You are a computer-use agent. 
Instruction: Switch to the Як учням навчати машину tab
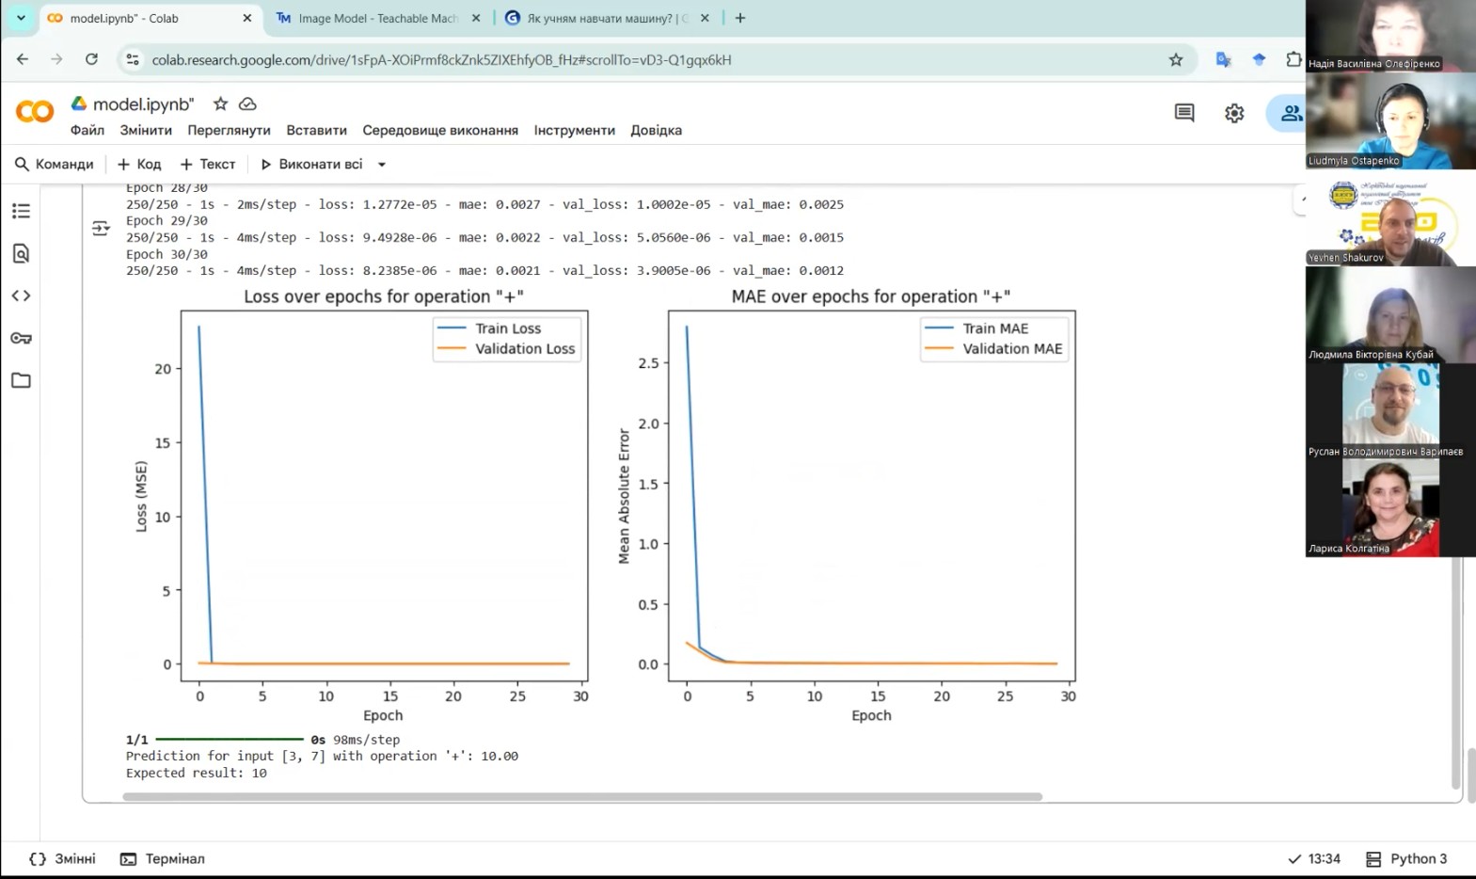608,18
